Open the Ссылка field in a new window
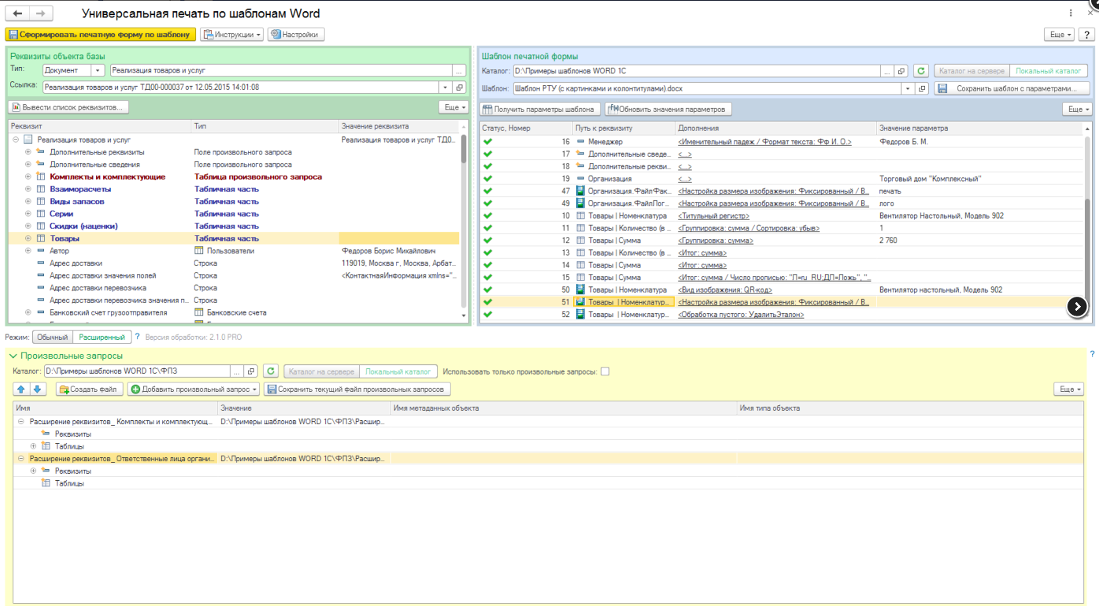 tap(461, 87)
